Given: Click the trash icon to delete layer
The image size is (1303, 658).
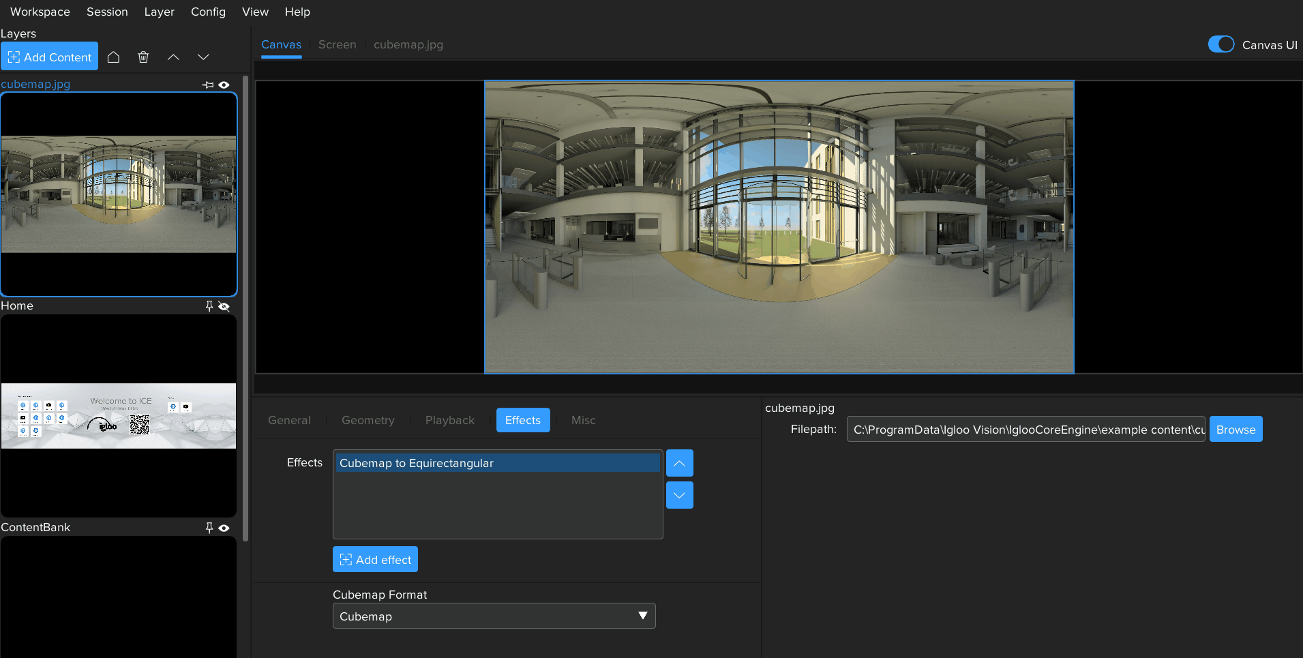Looking at the screenshot, I should click(x=143, y=57).
